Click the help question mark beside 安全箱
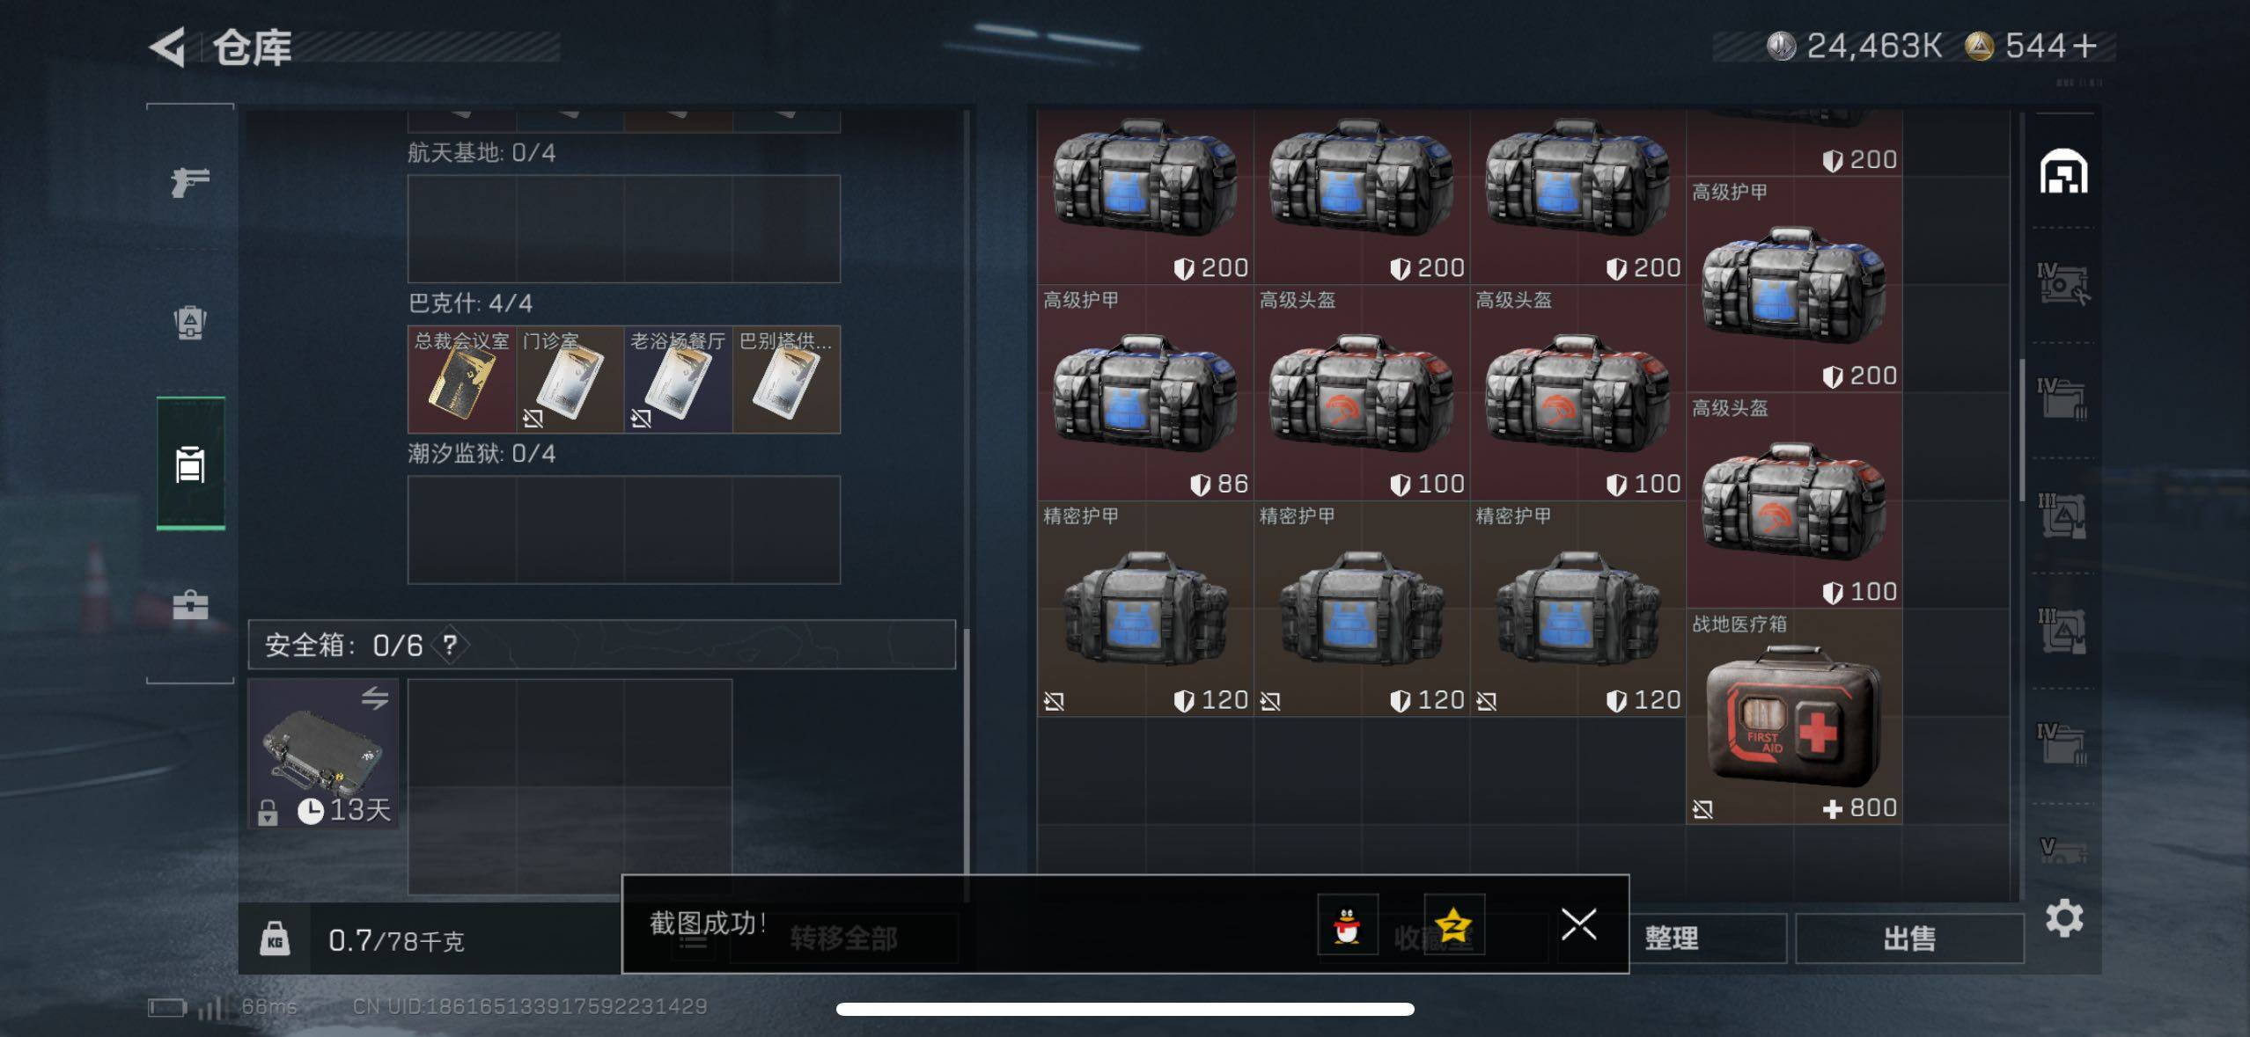Image resolution: width=2250 pixels, height=1037 pixels. coord(450,645)
